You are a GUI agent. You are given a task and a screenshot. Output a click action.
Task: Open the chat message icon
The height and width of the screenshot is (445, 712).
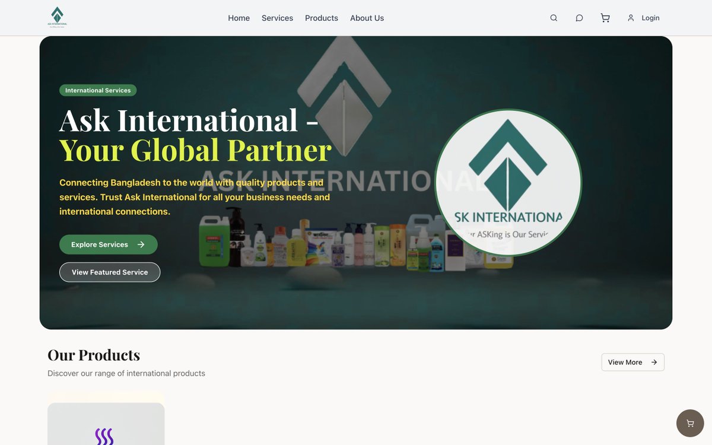(x=579, y=18)
